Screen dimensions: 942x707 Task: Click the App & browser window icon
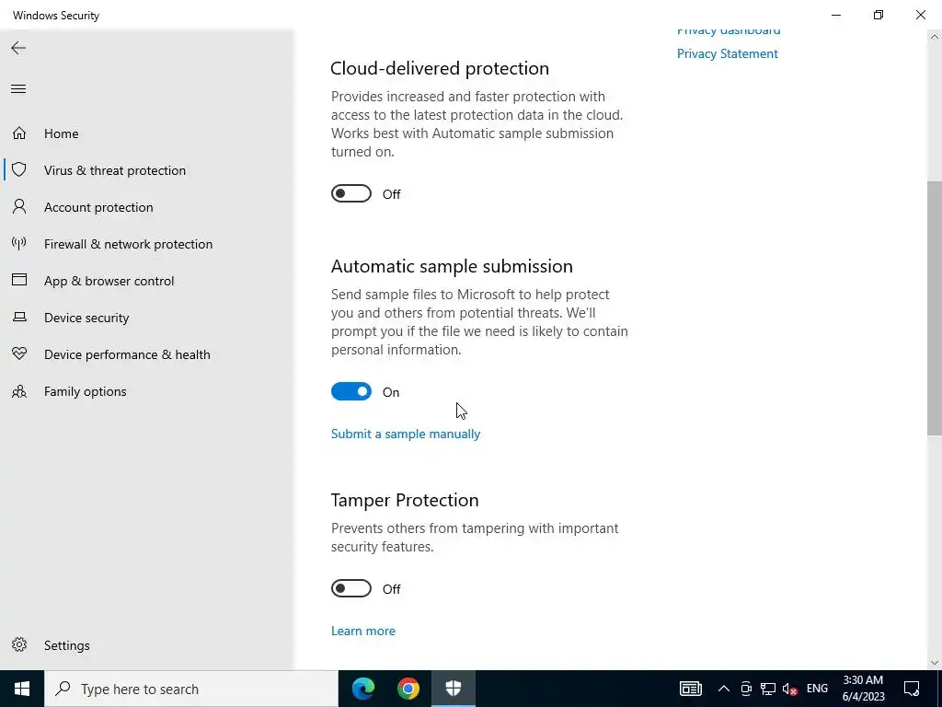coord(19,280)
